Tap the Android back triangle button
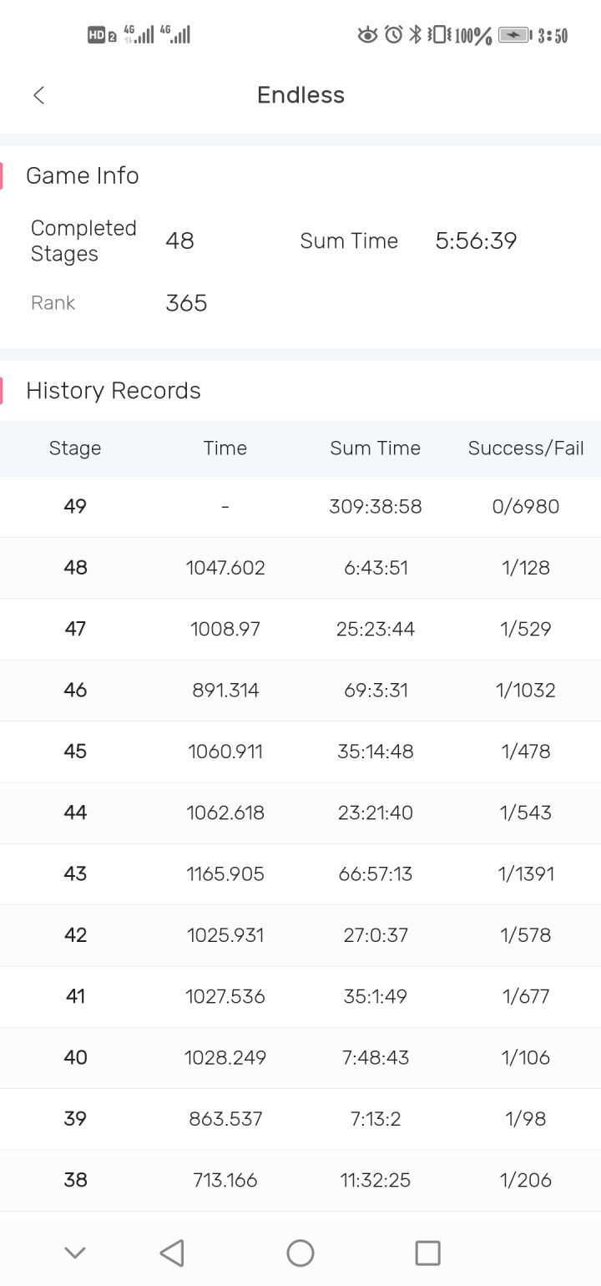This screenshot has height=1286, width=601. 172,1253
